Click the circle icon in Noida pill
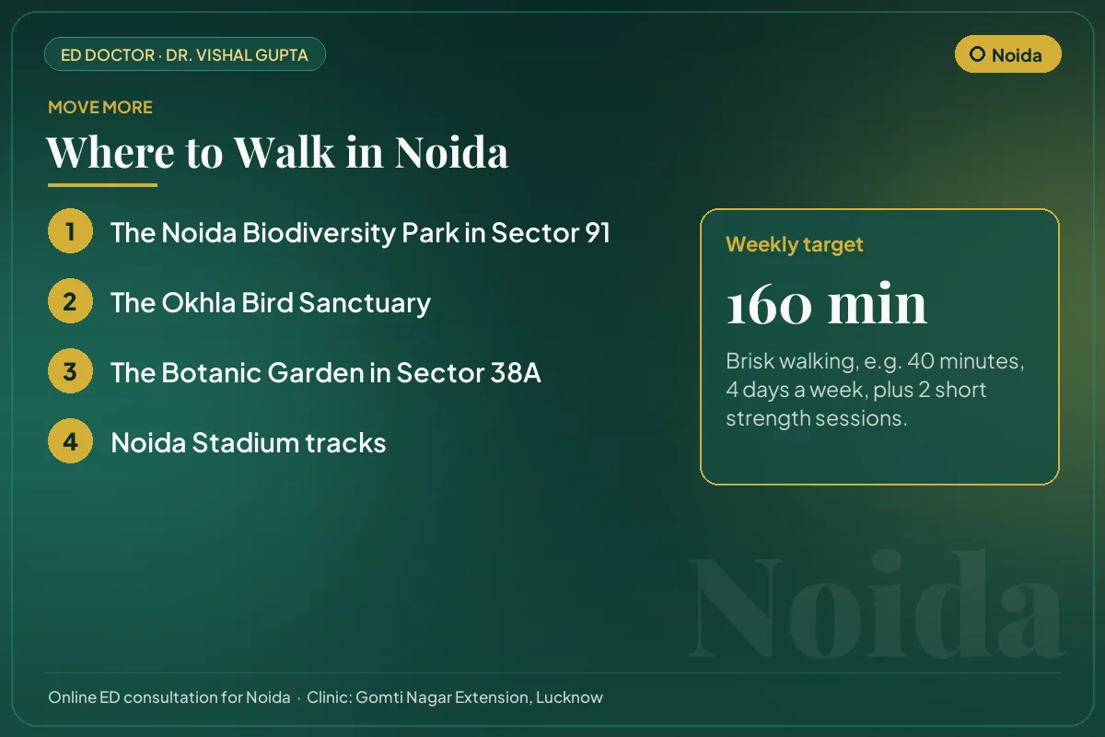The image size is (1105, 737). point(978,54)
